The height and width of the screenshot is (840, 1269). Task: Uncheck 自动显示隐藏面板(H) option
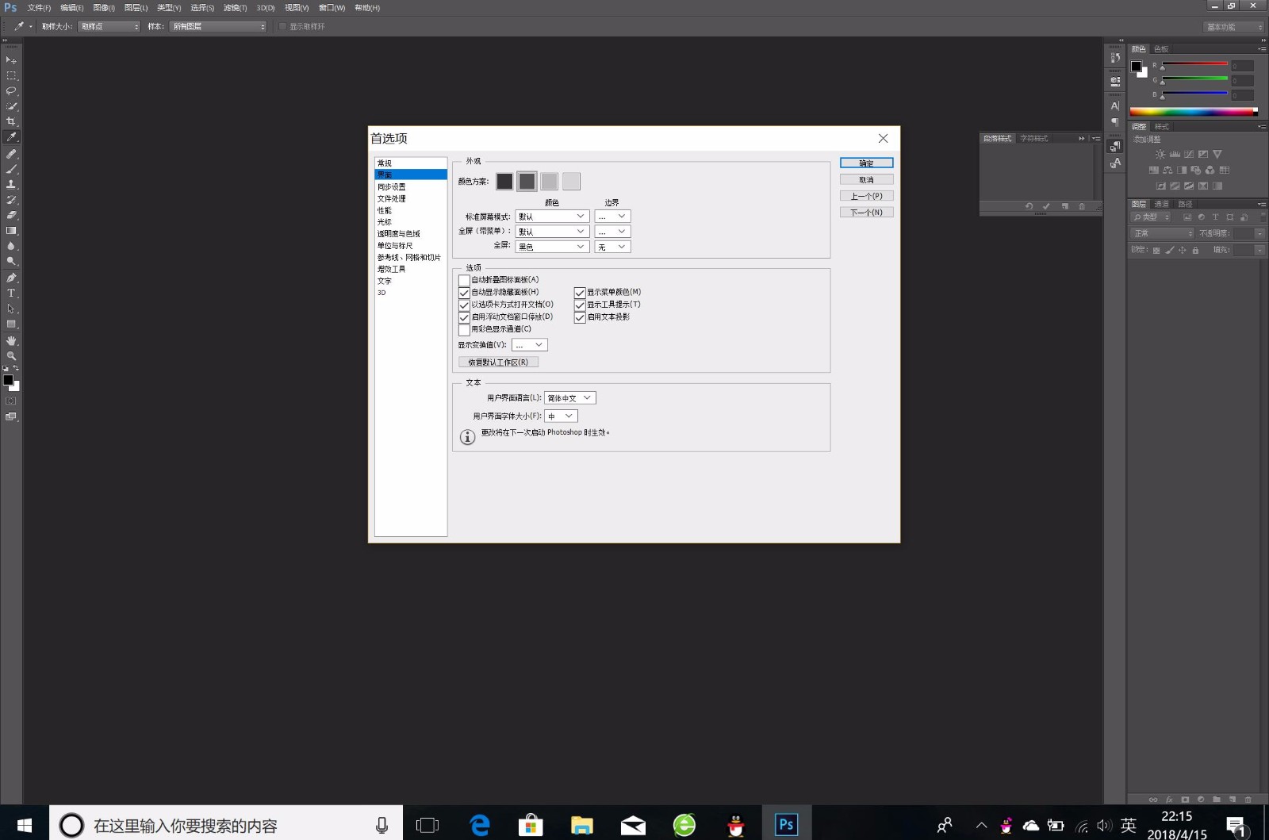[464, 293]
